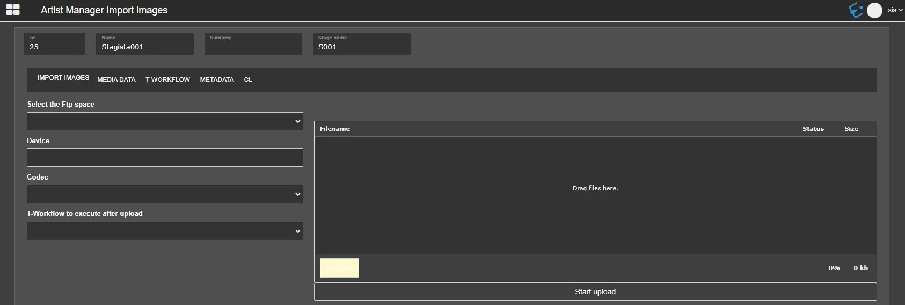Screen dimensions: 905x305
Task: Open the Select the Ftp space dropdown
Action: click(x=165, y=121)
